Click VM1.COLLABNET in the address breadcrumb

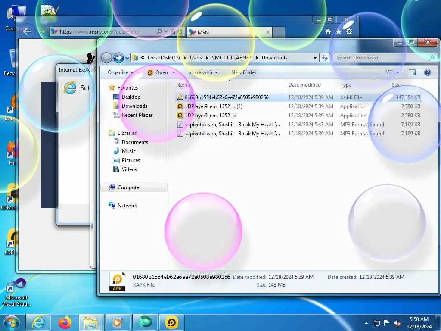pyautogui.click(x=231, y=58)
